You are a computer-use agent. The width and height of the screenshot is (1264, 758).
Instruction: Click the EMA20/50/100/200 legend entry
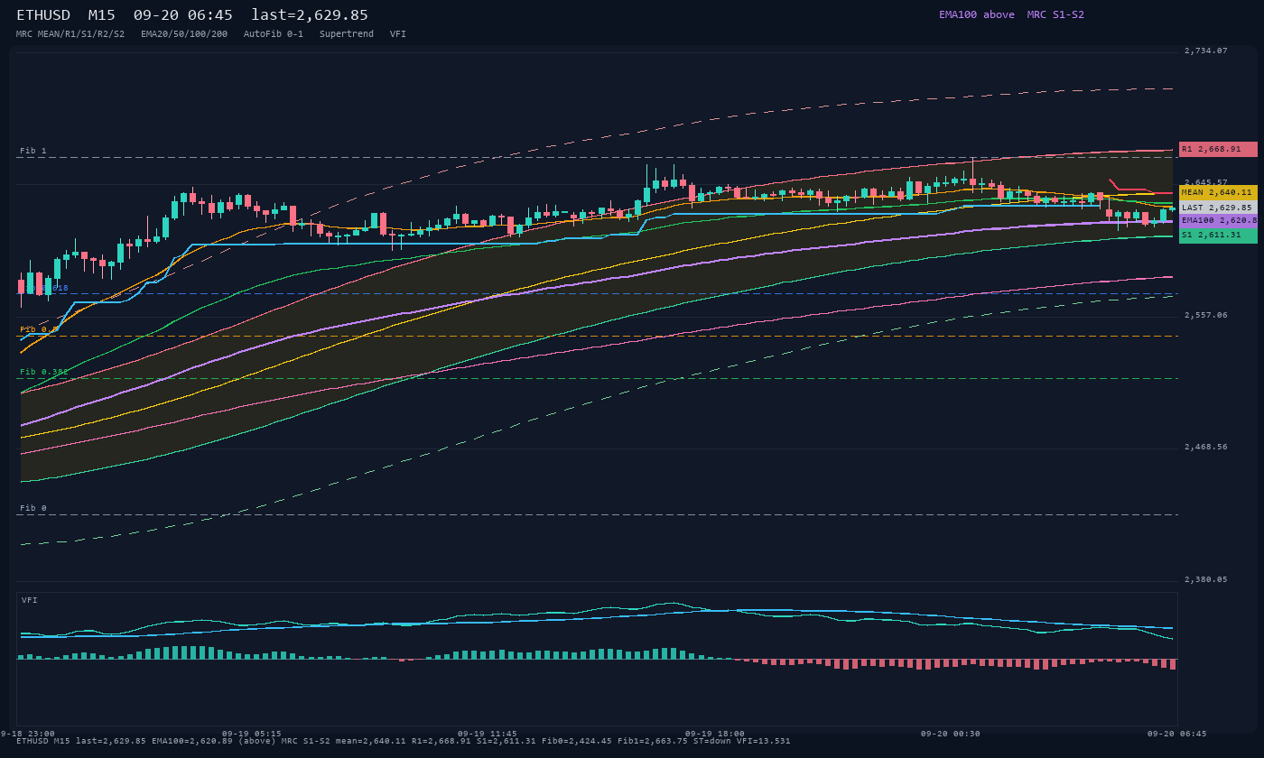184,34
